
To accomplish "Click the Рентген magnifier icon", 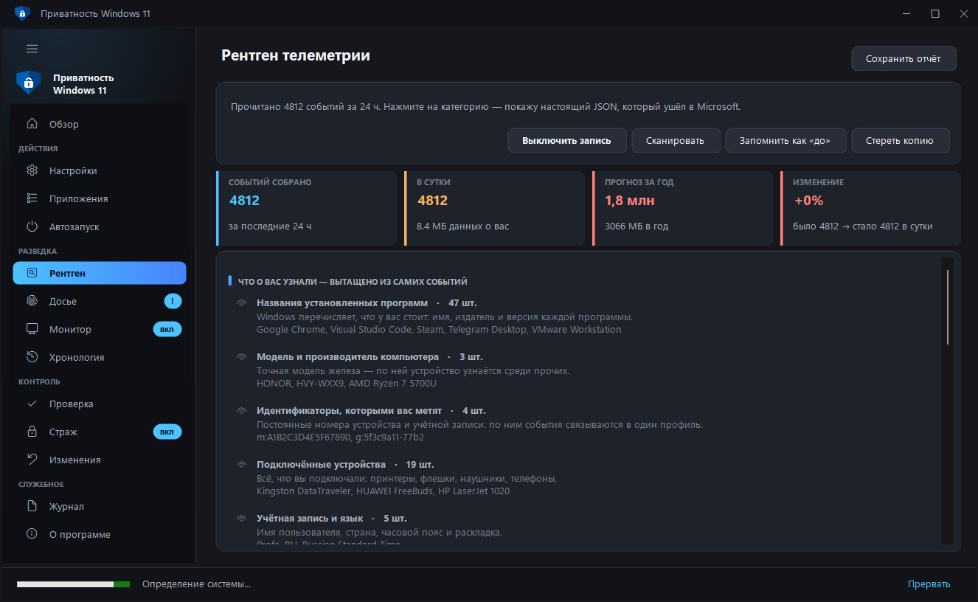I will 32,273.
